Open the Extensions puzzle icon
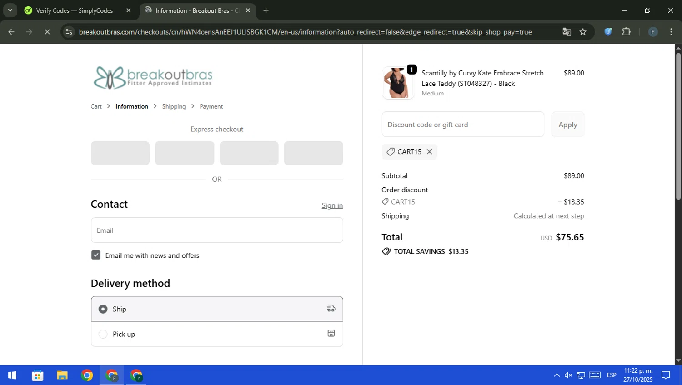Viewport: 682px width, 385px height. pos(627,32)
